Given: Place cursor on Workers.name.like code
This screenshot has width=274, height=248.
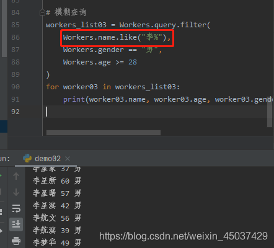Looking at the screenshot, I should 117,37.
